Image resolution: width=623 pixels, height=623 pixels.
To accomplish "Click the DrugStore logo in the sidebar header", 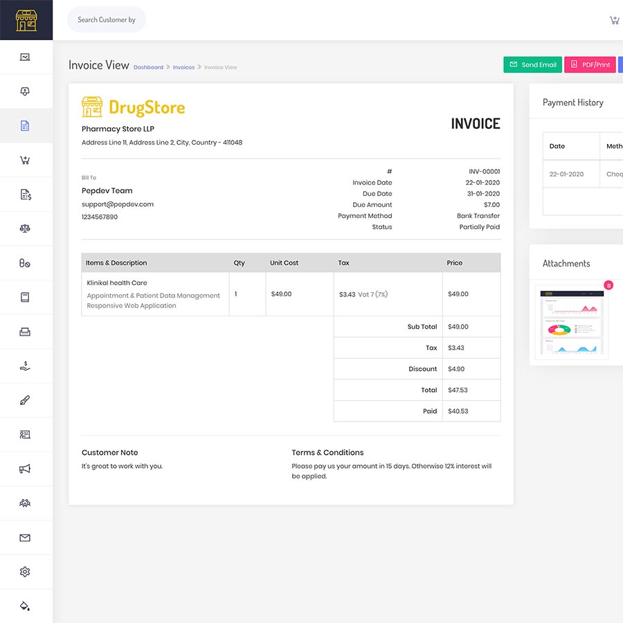I will pos(26,20).
